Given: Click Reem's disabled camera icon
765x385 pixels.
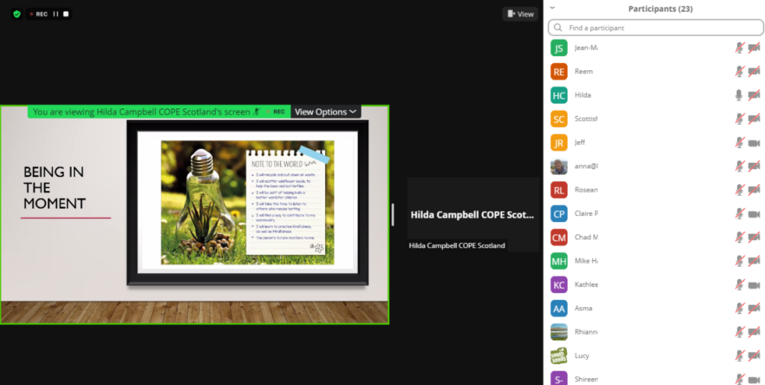Looking at the screenshot, I should coord(754,71).
